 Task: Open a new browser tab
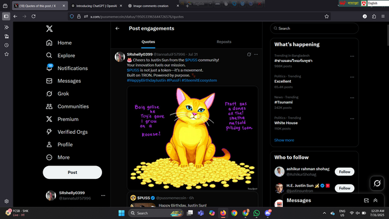click(187, 5)
